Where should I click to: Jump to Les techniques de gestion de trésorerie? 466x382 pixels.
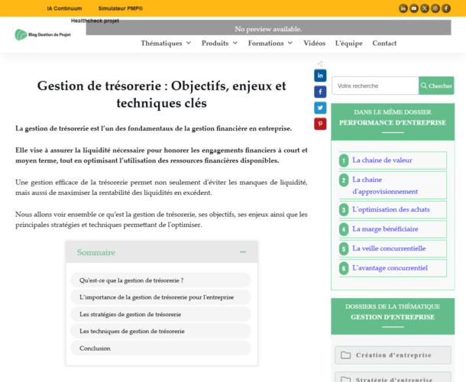click(160, 331)
